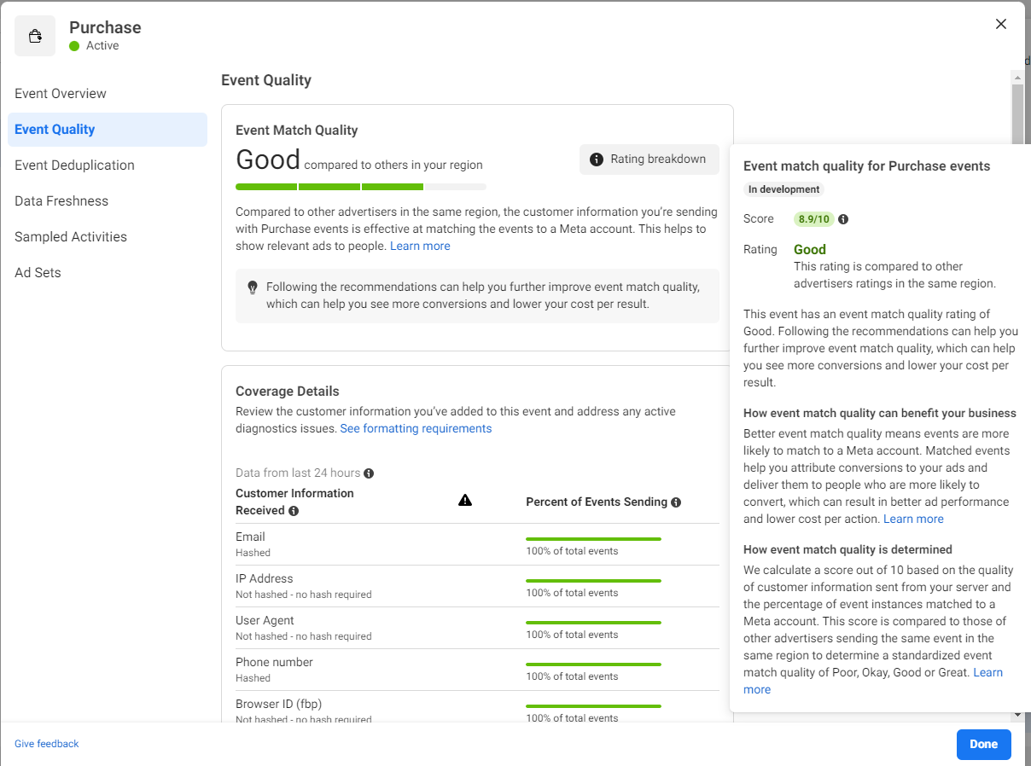
Task: Switch to Ad Sets section
Action: (x=38, y=273)
